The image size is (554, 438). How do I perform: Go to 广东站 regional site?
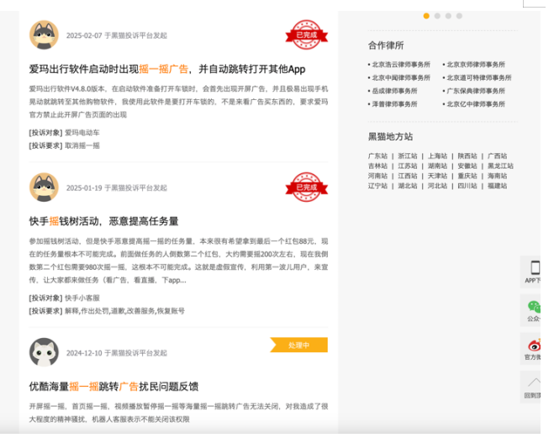point(377,156)
